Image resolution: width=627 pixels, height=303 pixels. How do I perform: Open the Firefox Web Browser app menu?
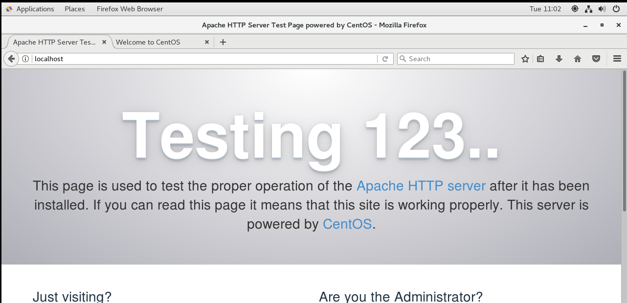tap(130, 9)
